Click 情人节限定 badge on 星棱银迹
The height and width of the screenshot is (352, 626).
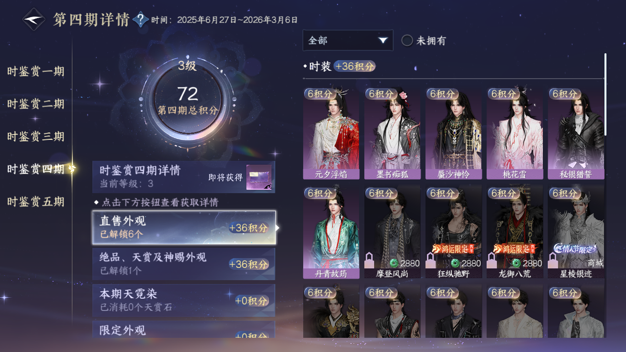pyautogui.click(x=575, y=249)
